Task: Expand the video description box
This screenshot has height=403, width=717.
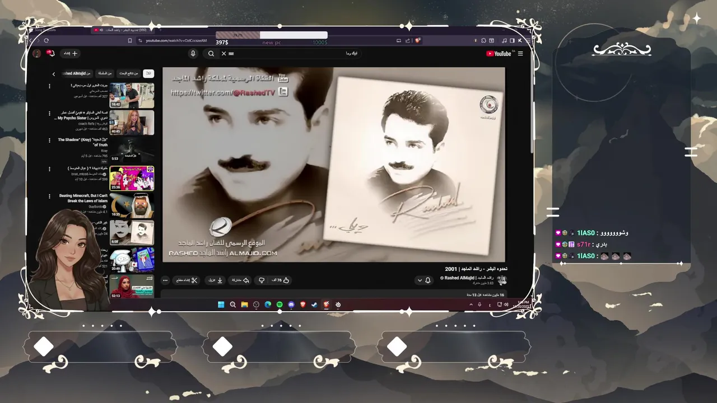Action: click(x=334, y=294)
